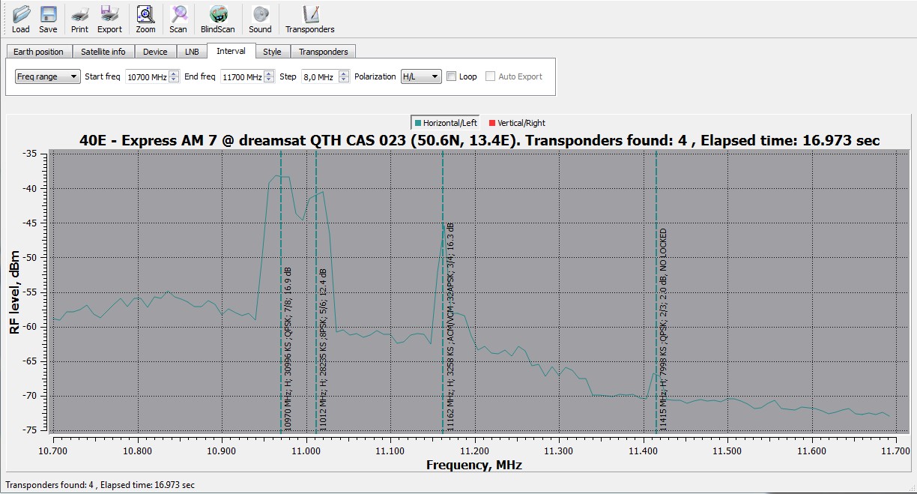917x494 pixels.
Task: Click the End freq 11700 MHz field
Action: [x=242, y=76]
